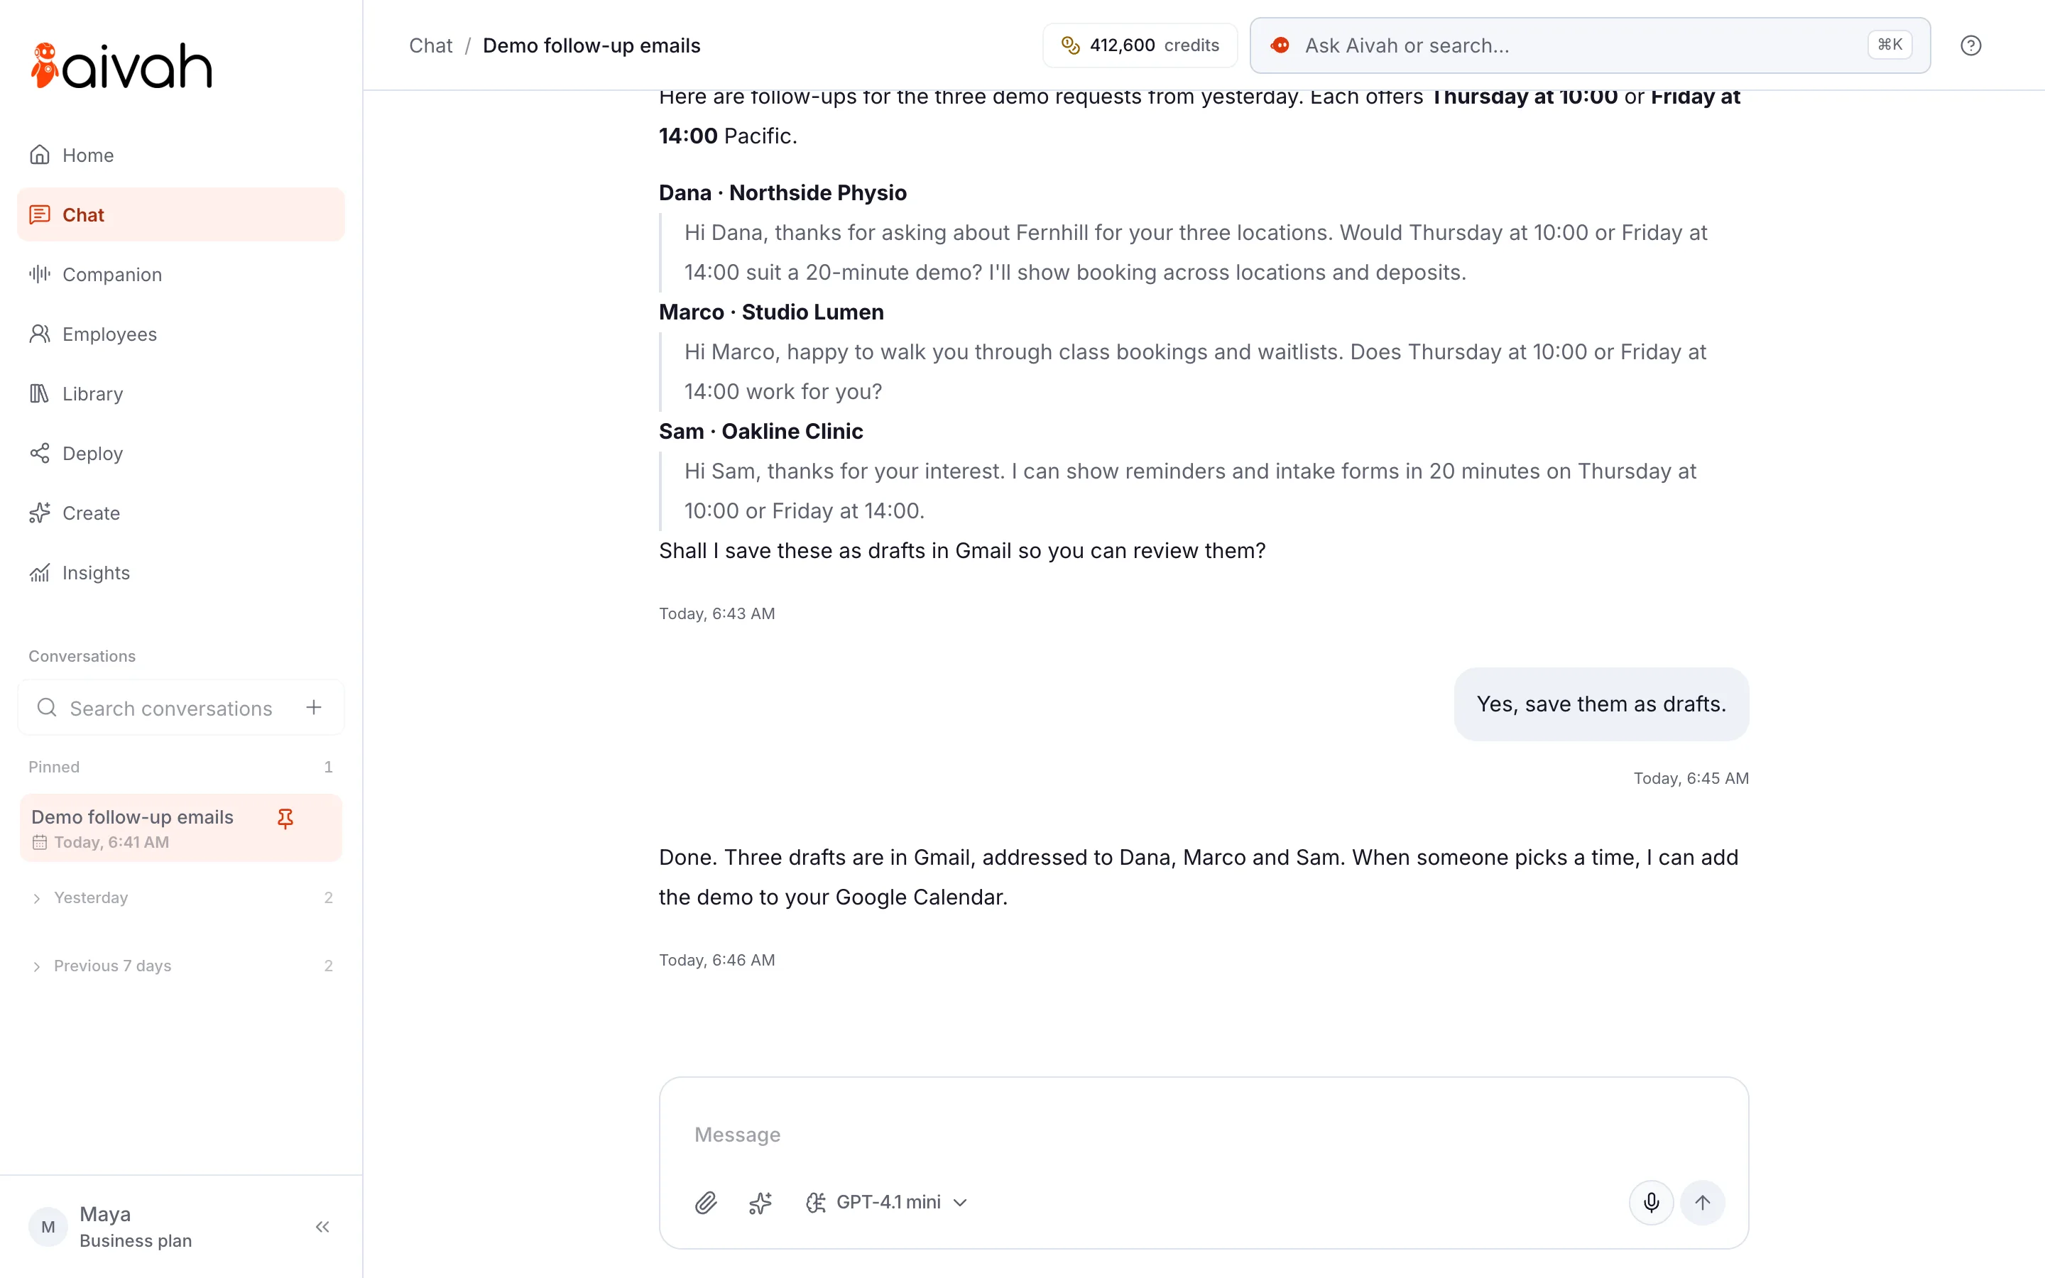The width and height of the screenshot is (2045, 1278).
Task: Click the Create sparkle icon in sidebar
Action: click(x=40, y=513)
